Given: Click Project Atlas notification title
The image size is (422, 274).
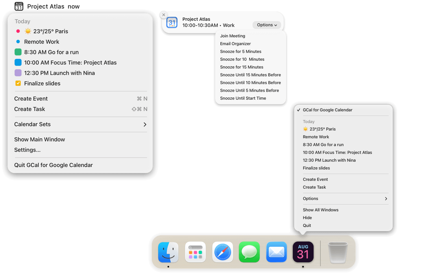Looking at the screenshot, I should tap(196, 19).
